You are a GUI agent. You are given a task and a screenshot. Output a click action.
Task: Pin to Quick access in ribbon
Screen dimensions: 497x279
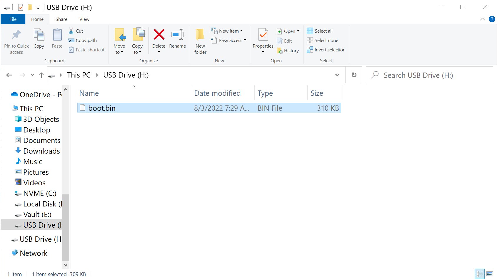(x=16, y=41)
